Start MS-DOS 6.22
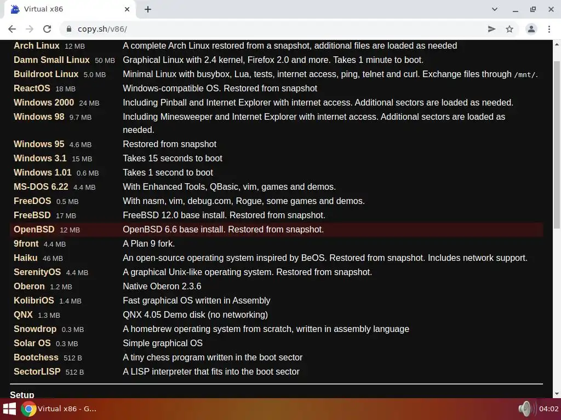The width and height of the screenshot is (561, 420). point(41,187)
